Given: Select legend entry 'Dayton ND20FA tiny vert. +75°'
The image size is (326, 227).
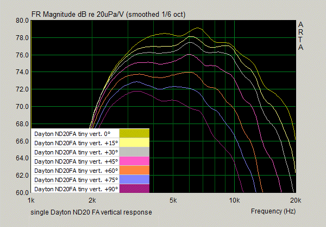Looking at the screenshot, I should [x=76, y=180].
